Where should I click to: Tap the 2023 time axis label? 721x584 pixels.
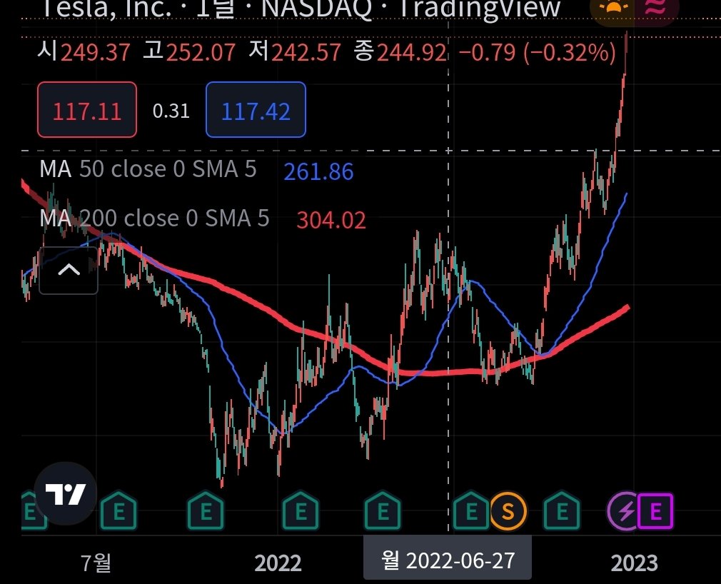click(x=634, y=563)
